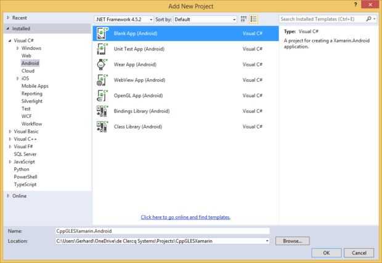Collapse the Visual C# node
The height and width of the screenshot is (263, 382).
(x=10, y=41)
